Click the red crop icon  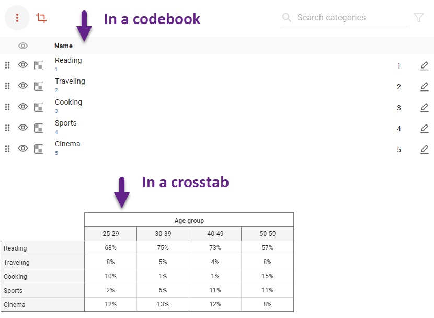pyautogui.click(x=41, y=18)
